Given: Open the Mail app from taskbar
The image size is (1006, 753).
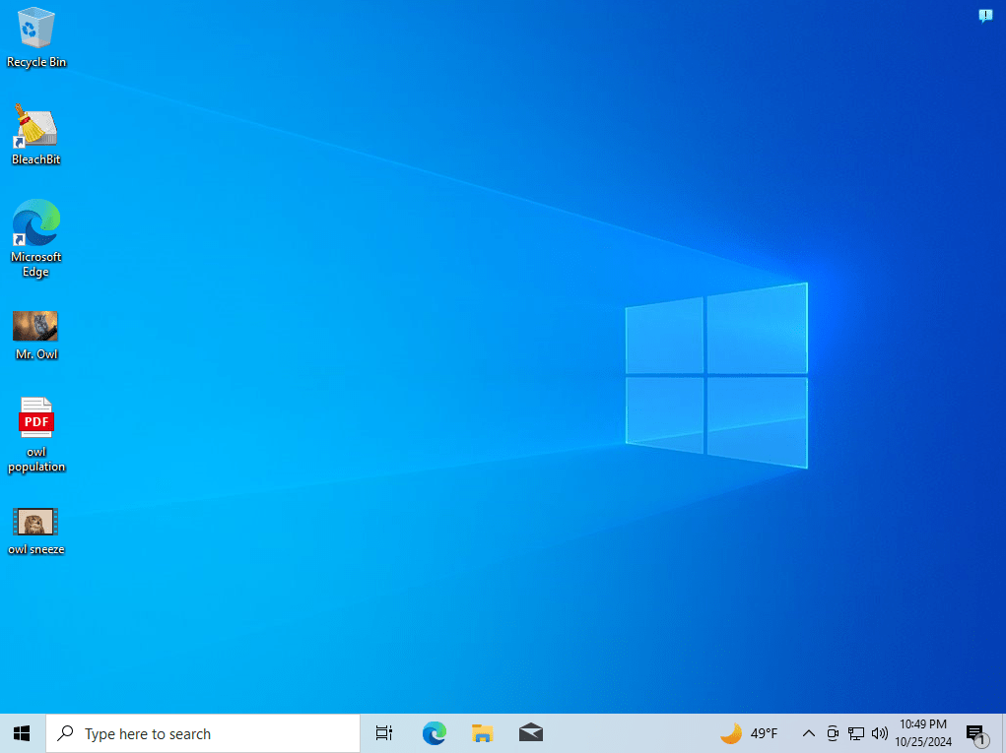Looking at the screenshot, I should pyautogui.click(x=530, y=733).
